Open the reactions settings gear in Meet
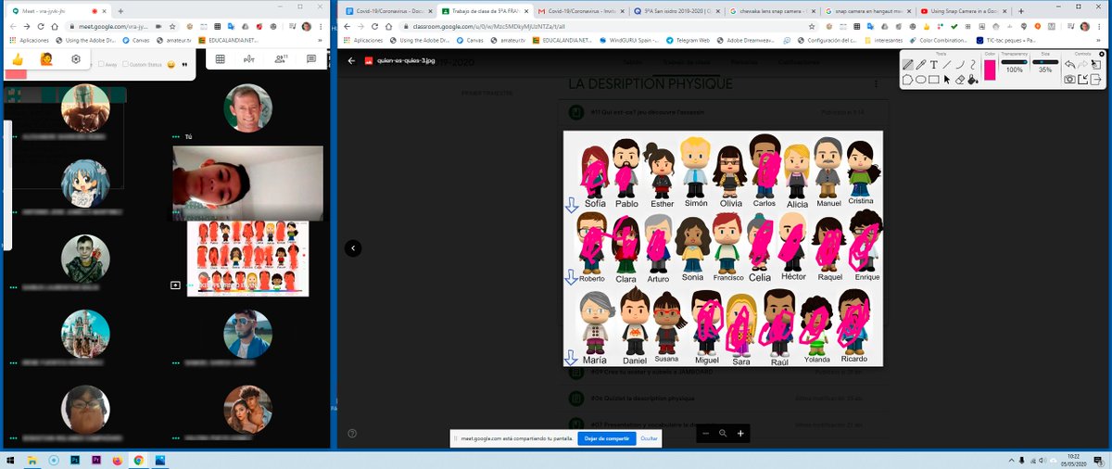Image resolution: width=1112 pixels, height=469 pixels. 76,59
